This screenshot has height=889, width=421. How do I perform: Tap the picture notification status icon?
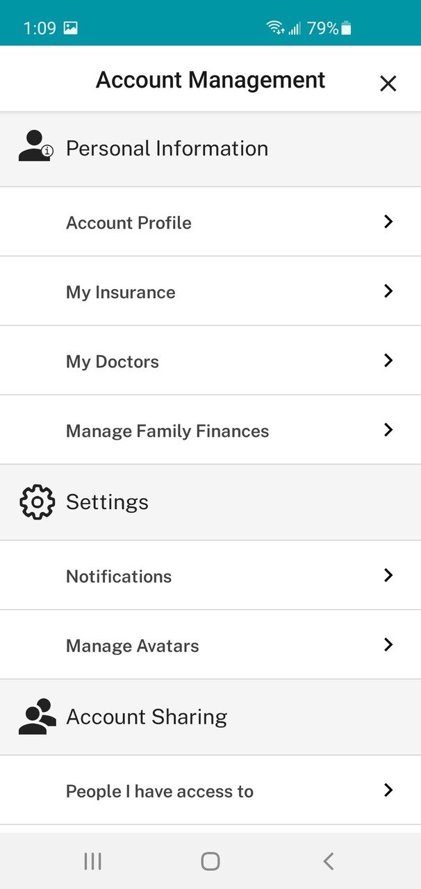(70, 28)
